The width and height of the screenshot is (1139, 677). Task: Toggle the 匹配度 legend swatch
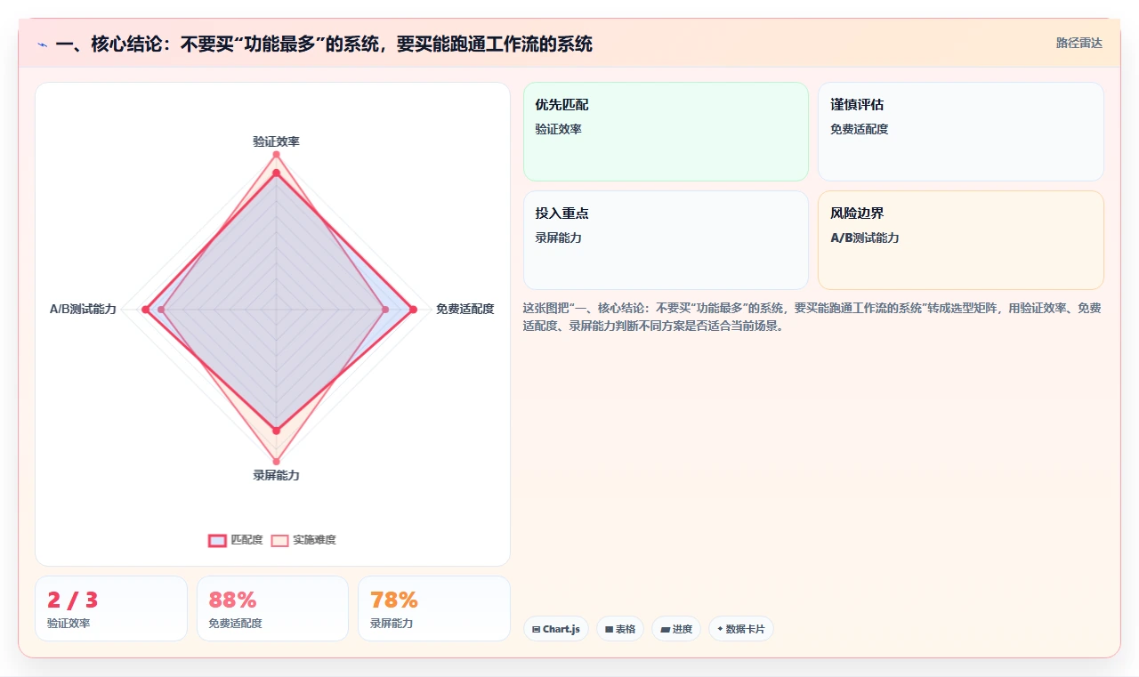pyautogui.click(x=218, y=540)
